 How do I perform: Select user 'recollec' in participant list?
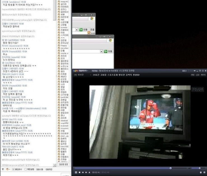65,48
